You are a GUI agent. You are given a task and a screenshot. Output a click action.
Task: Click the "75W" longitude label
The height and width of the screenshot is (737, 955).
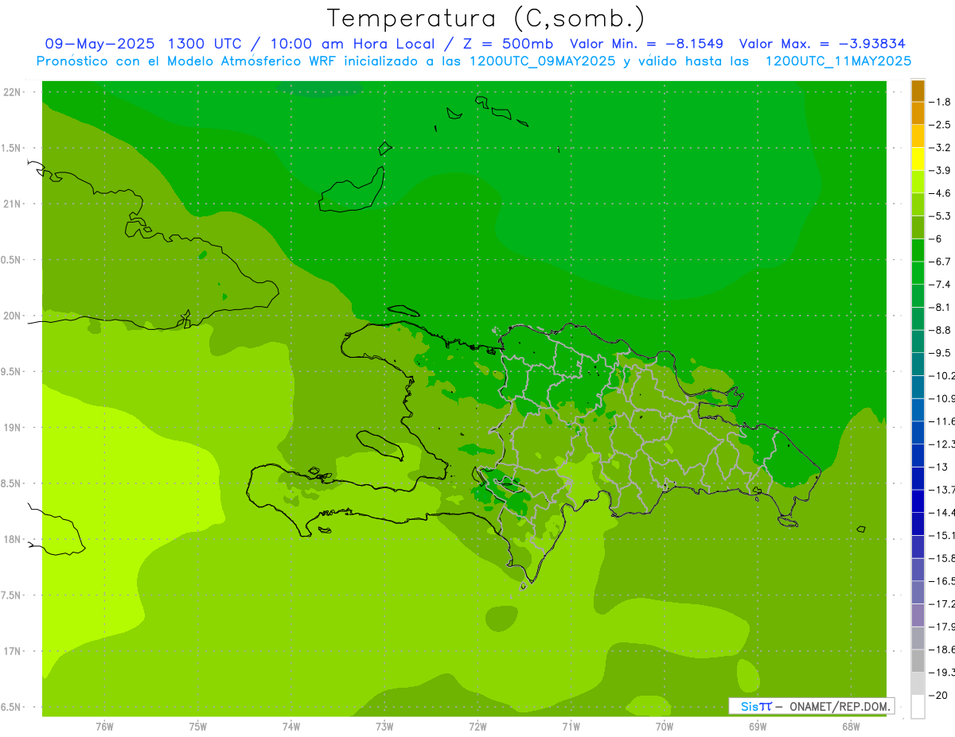point(198,726)
